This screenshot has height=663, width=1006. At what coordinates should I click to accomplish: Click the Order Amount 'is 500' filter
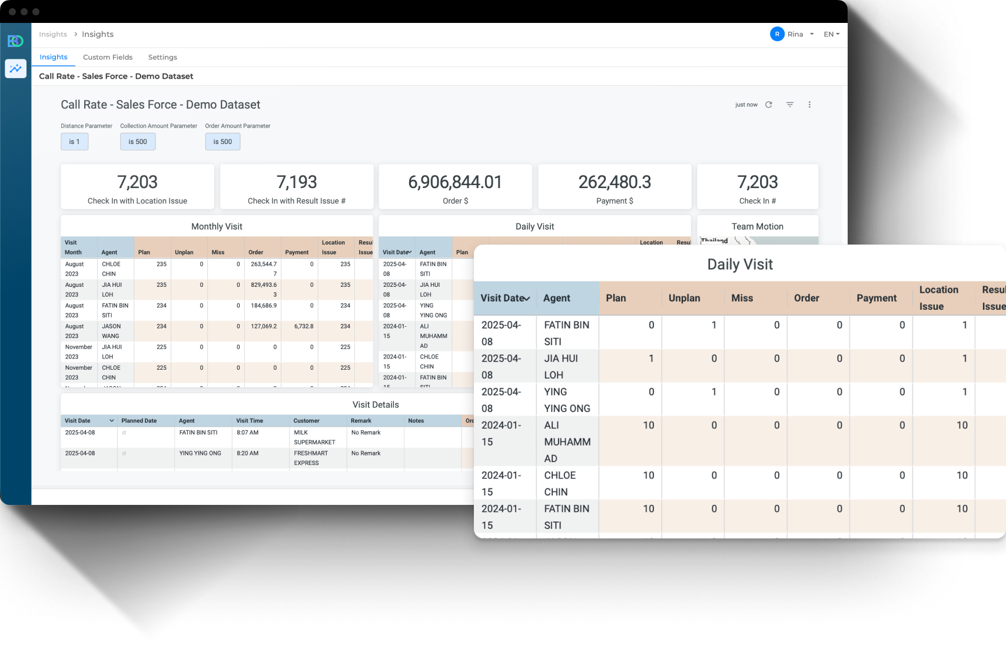pyautogui.click(x=223, y=142)
